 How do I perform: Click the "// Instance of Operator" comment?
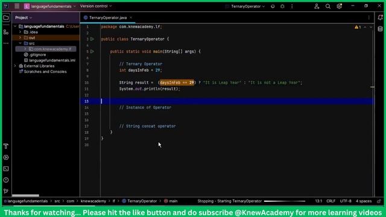coord(145,107)
